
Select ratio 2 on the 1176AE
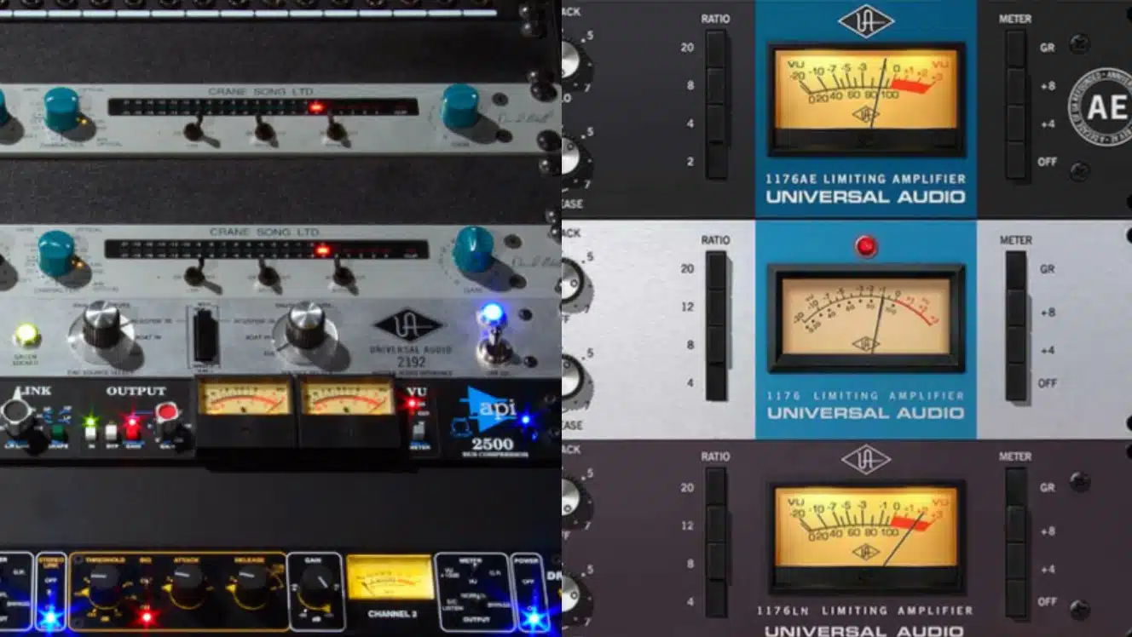716,161
